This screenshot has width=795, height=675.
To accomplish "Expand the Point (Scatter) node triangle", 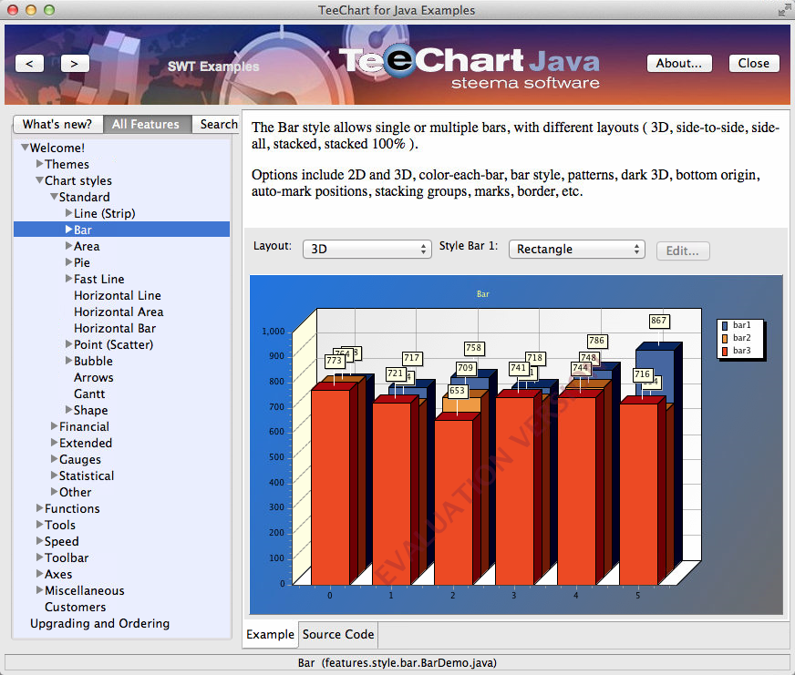I will (68, 344).
